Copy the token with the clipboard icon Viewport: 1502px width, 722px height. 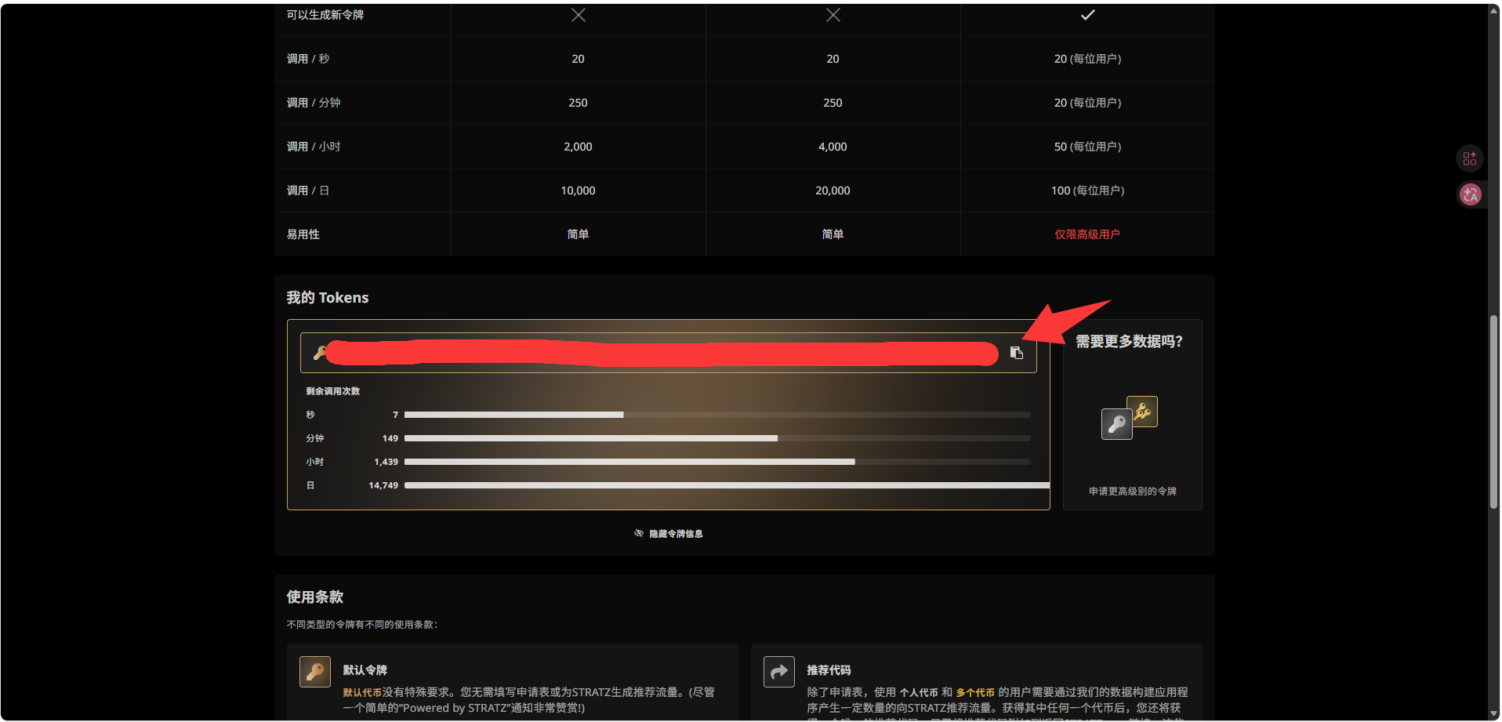point(1016,353)
